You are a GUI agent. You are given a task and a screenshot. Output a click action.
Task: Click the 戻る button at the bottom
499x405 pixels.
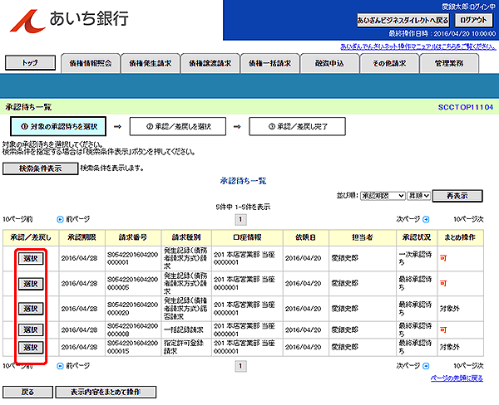[x=27, y=392]
